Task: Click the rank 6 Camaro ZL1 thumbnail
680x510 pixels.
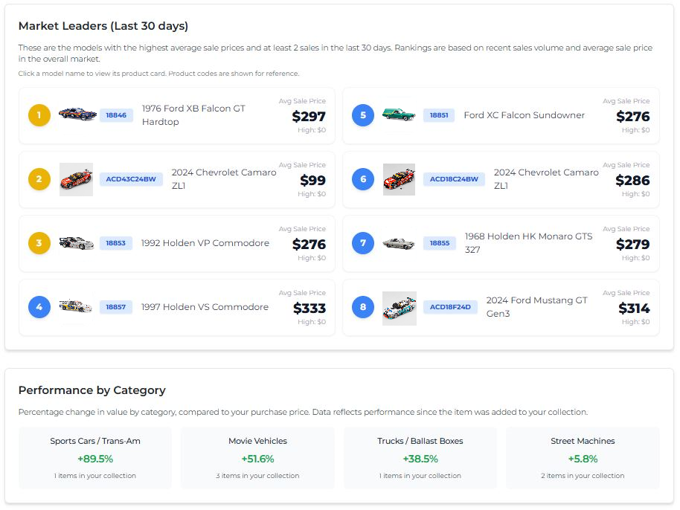Action: pos(400,179)
